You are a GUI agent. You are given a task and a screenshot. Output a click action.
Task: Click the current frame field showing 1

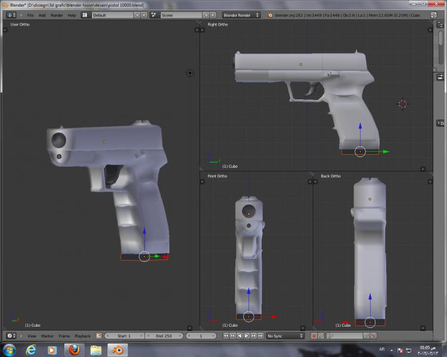coord(201,336)
